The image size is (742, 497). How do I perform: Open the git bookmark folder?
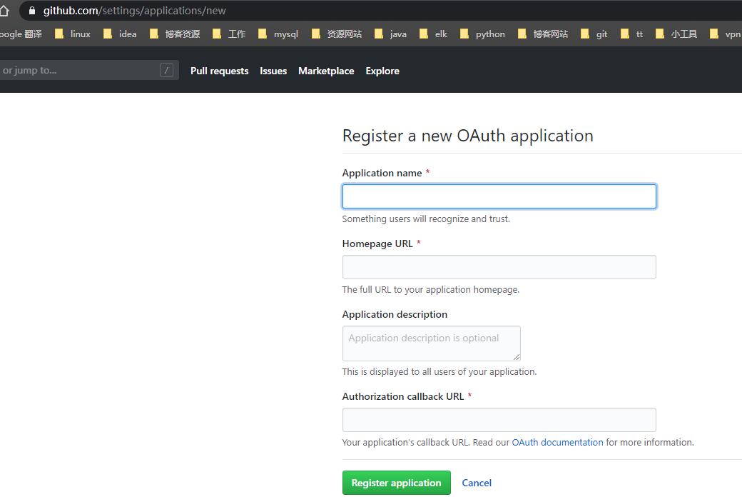(594, 34)
